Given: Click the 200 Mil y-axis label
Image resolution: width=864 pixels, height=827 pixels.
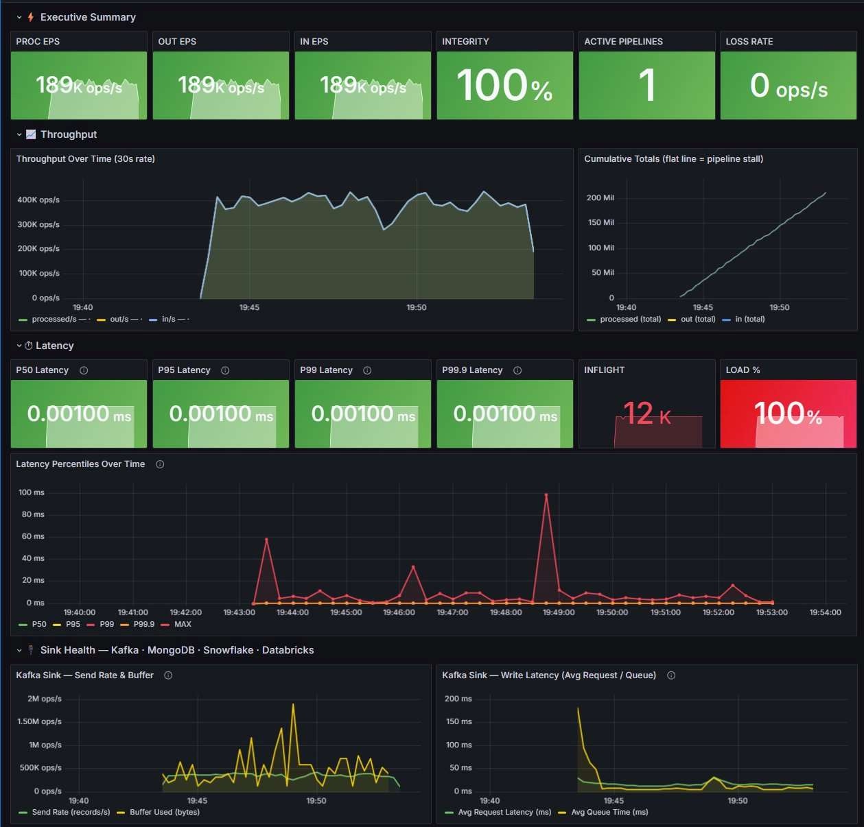Looking at the screenshot, I should coord(600,197).
